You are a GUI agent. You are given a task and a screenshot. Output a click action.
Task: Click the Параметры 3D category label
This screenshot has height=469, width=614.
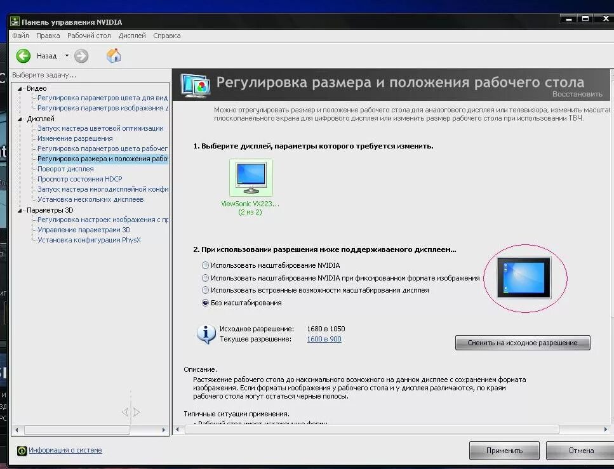pos(50,210)
